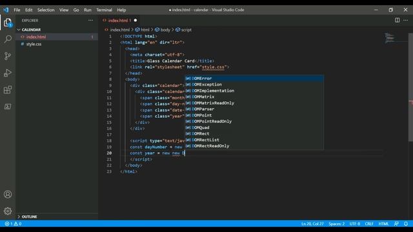This screenshot has width=413, height=232.
Task: Open the Help menu
Action: click(x=121, y=10)
